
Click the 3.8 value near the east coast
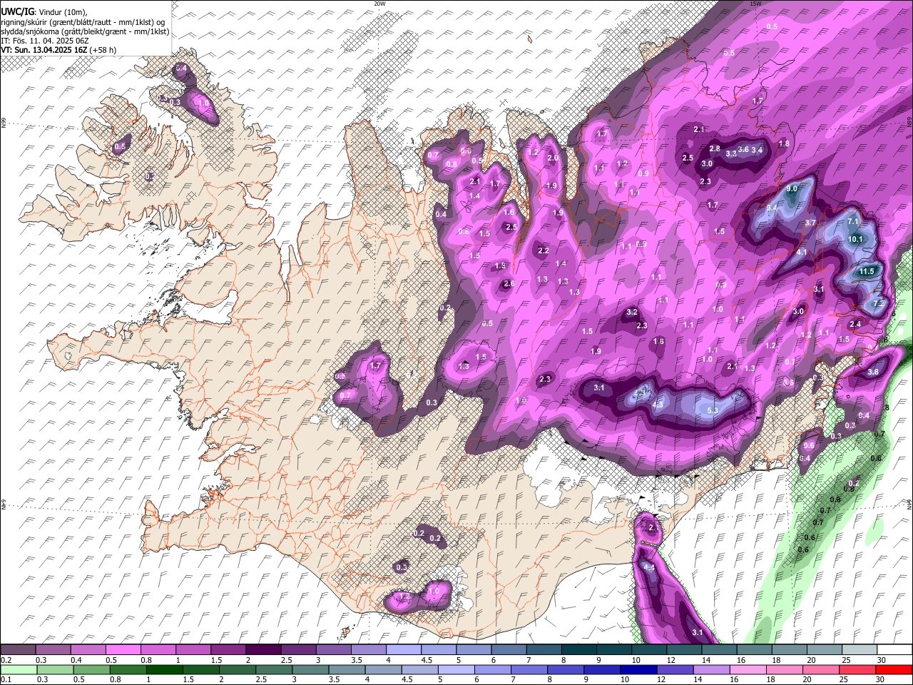click(872, 372)
